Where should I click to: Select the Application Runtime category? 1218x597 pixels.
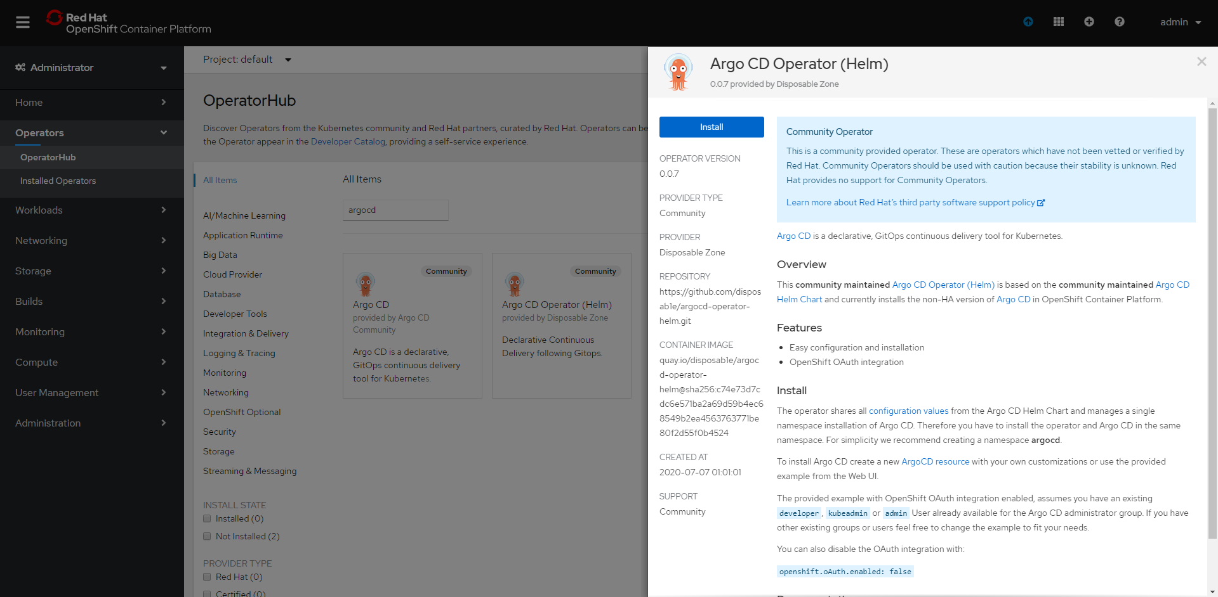coord(243,235)
